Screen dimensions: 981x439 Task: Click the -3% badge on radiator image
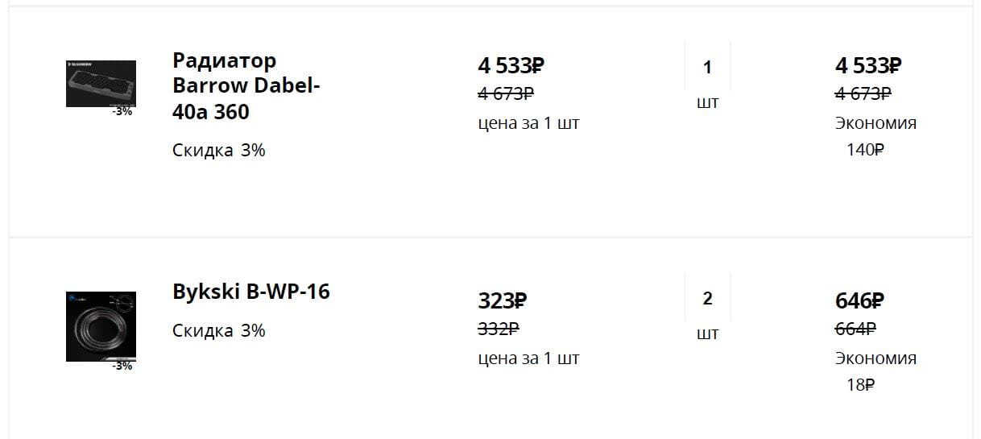(122, 111)
